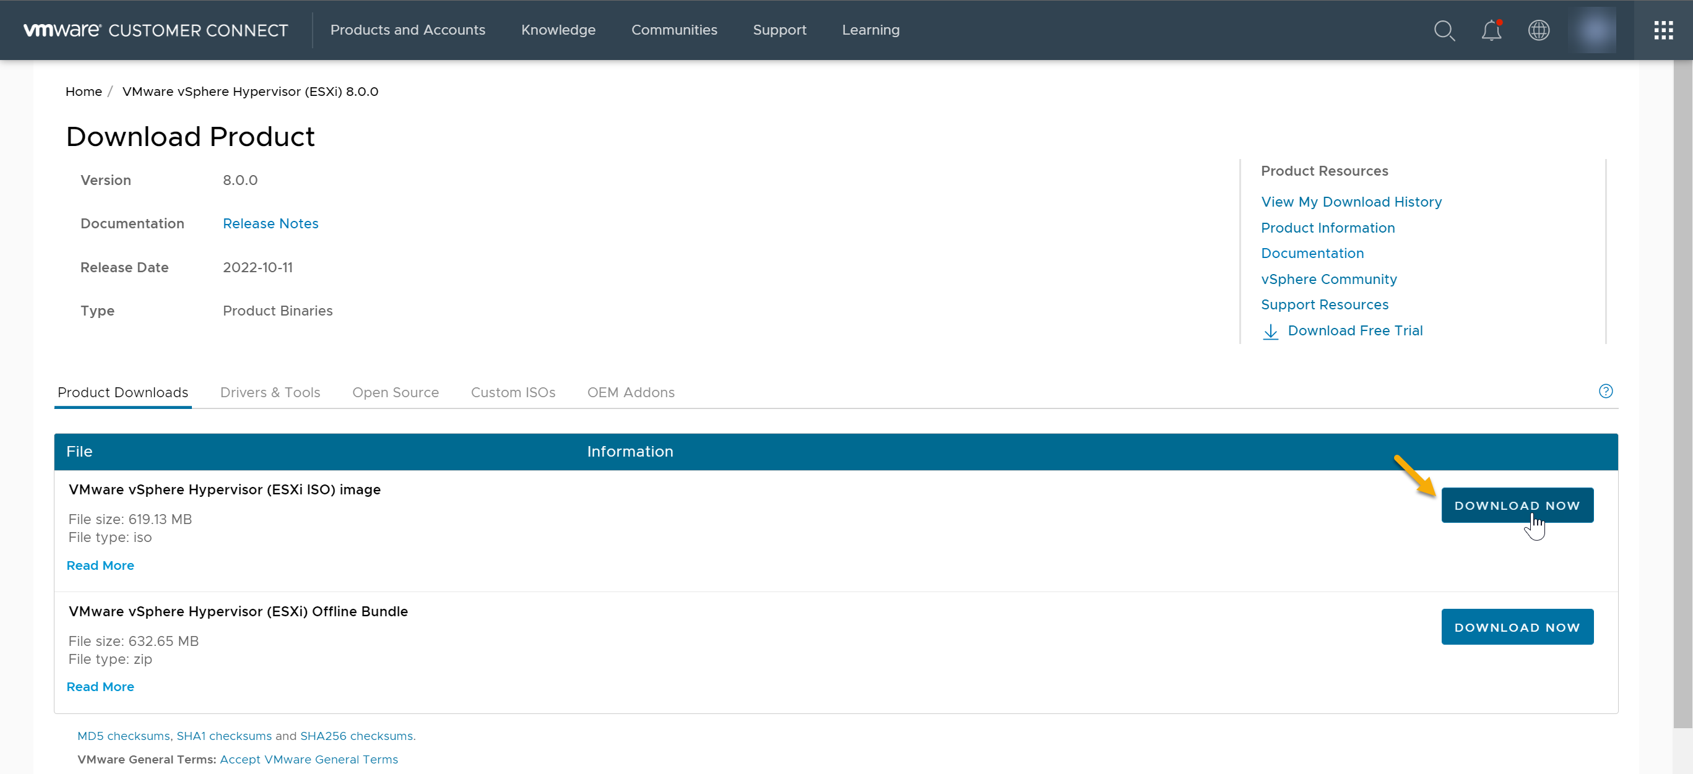
Task: Go to the Home breadcrumb
Action: [x=84, y=92]
